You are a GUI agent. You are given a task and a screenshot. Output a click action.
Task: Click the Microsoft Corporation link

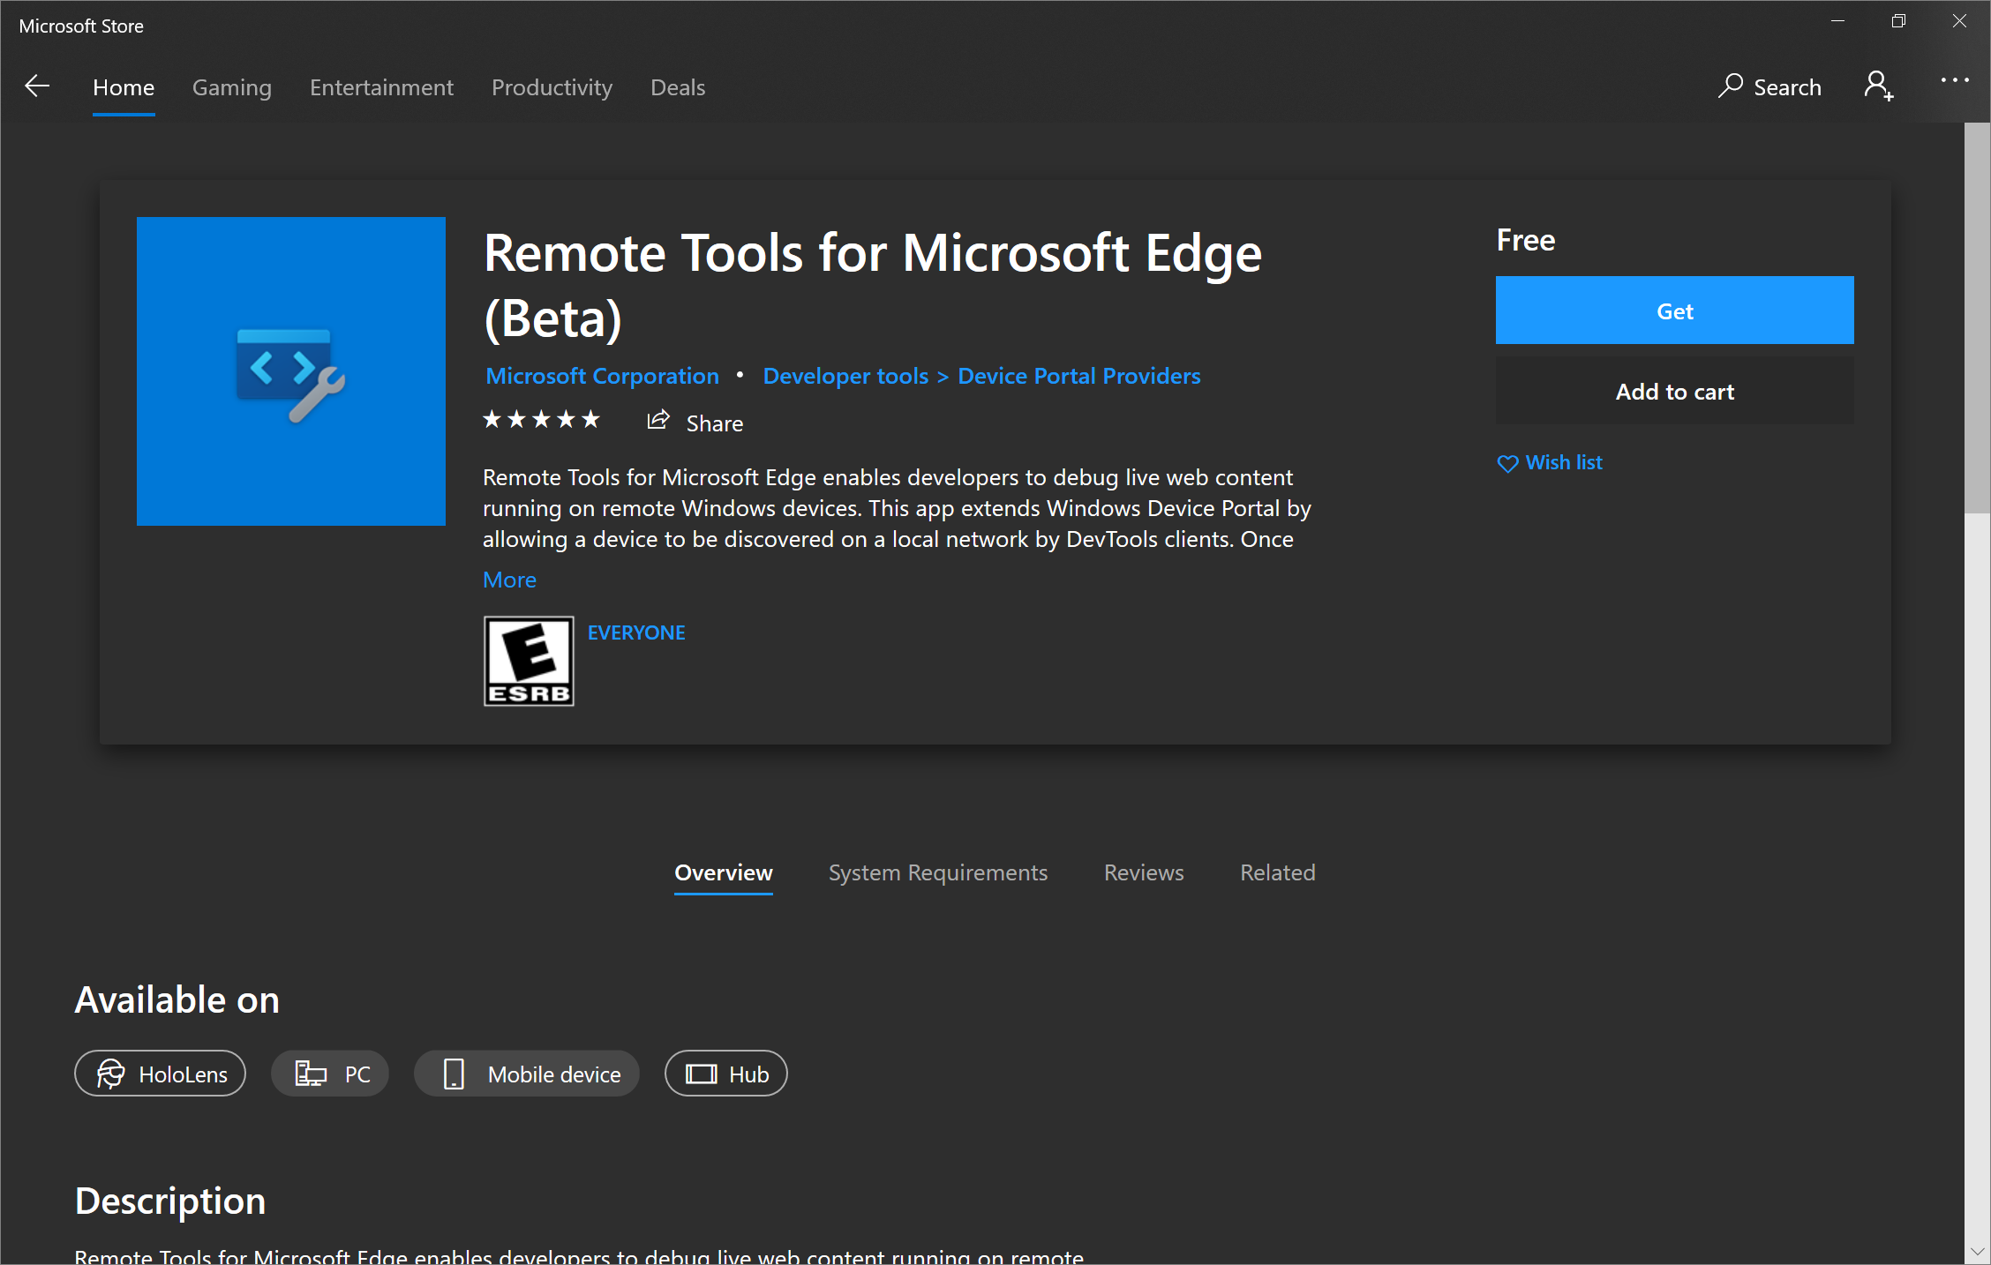[601, 376]
